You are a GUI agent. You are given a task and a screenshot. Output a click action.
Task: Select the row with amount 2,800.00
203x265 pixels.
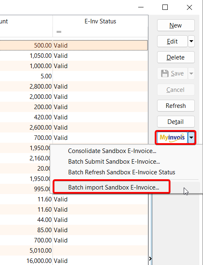pyautogui.click(x=74, y=87)
